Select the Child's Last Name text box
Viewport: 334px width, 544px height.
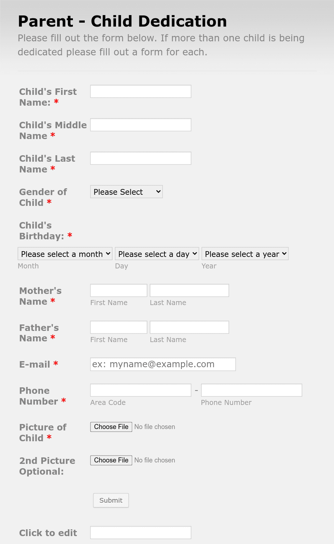(x=140, y=158)
